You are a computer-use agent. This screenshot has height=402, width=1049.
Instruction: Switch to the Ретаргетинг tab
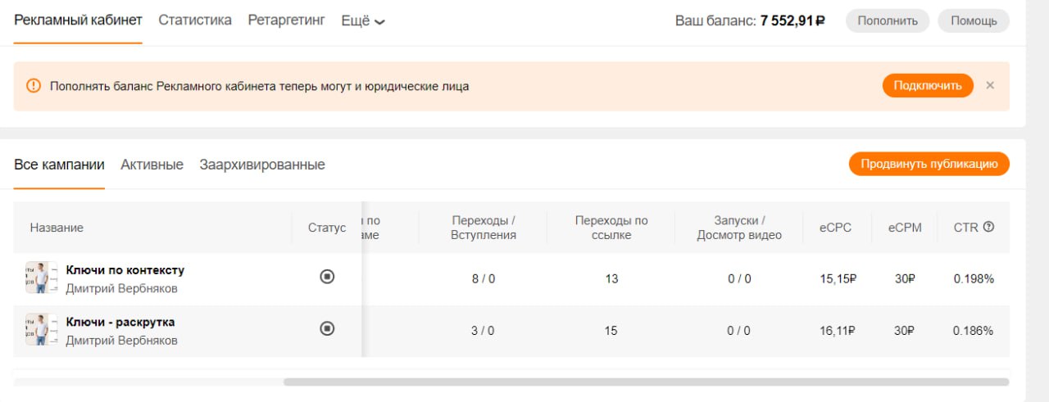point(286,20)
